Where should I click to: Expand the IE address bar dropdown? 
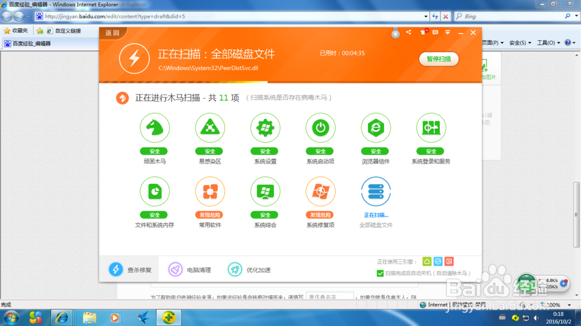coord(426,16)
